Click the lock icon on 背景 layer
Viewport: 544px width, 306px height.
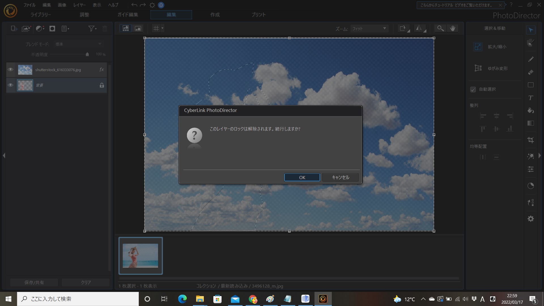pos(102,85)
